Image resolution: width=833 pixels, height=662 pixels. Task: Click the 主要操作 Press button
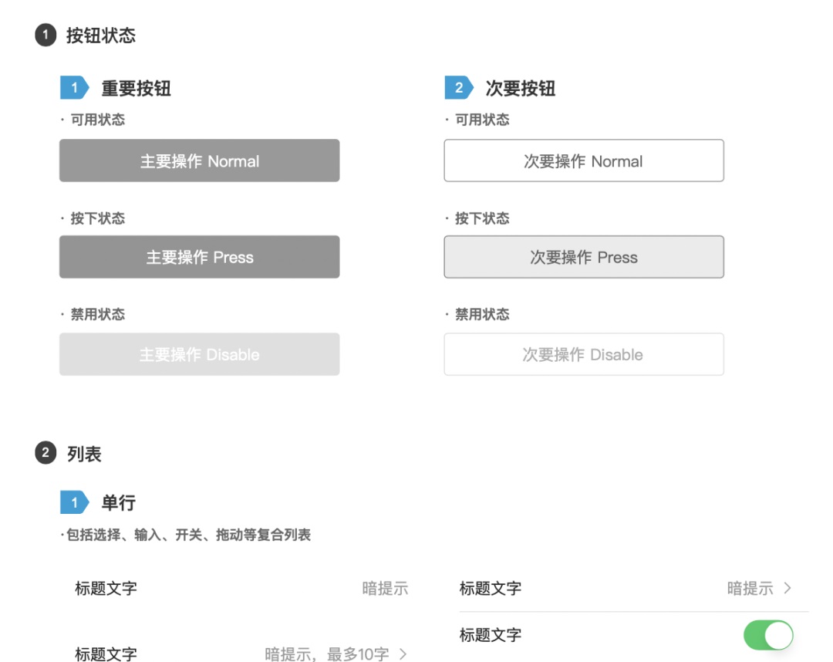tap(199, 257)
